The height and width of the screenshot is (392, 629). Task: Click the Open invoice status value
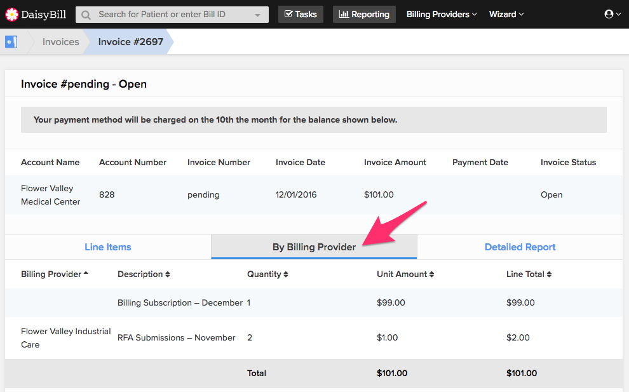tap(551, 194)
